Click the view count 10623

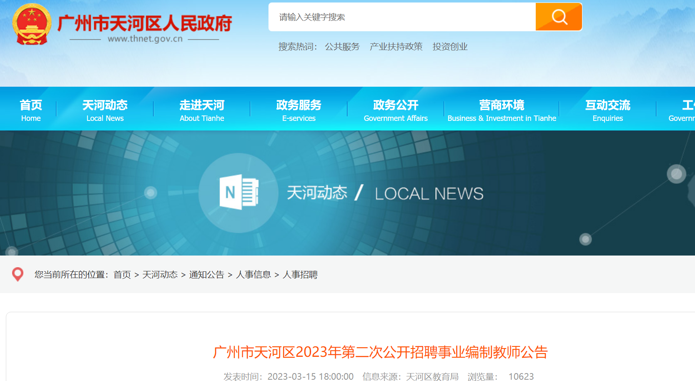[521, 376]
